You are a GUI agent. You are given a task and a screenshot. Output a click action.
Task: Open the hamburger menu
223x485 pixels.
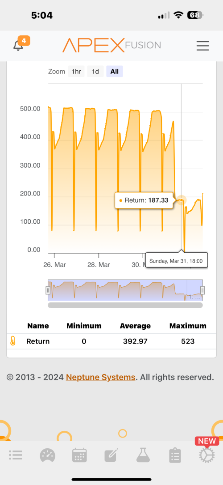click(202, 46)
